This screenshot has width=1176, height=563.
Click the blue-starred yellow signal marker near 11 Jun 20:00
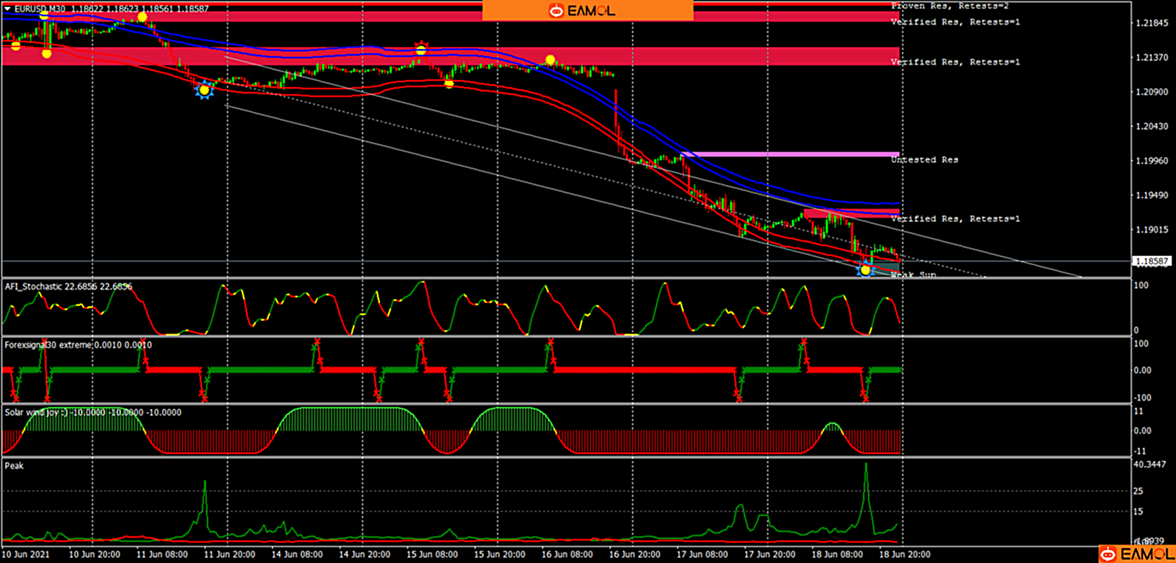tap(204, 90)
